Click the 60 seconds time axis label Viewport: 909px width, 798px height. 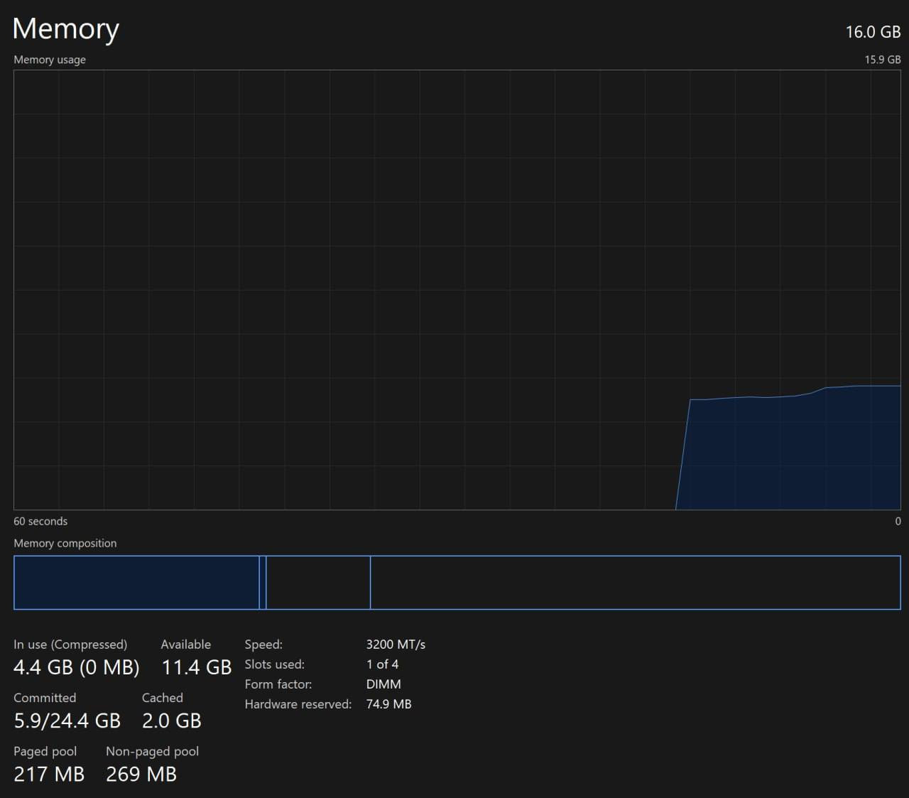coord(40,521)
